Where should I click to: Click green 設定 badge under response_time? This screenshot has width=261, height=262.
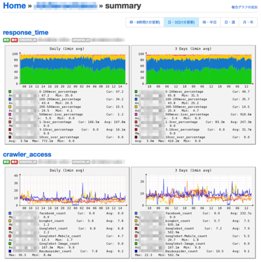point(6,40)
